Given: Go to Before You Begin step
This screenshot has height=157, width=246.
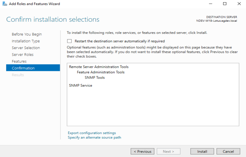Looking at the screenshot, I should (x=27, y=34).
